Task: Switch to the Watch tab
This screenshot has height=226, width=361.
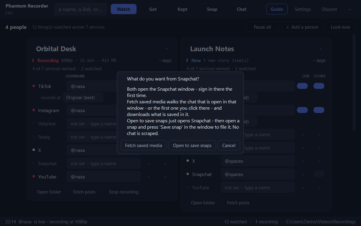Action: click(x=124, y=9)
